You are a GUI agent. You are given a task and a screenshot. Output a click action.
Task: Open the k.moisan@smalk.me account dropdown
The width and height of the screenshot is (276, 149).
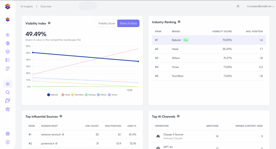coord(261,6)
